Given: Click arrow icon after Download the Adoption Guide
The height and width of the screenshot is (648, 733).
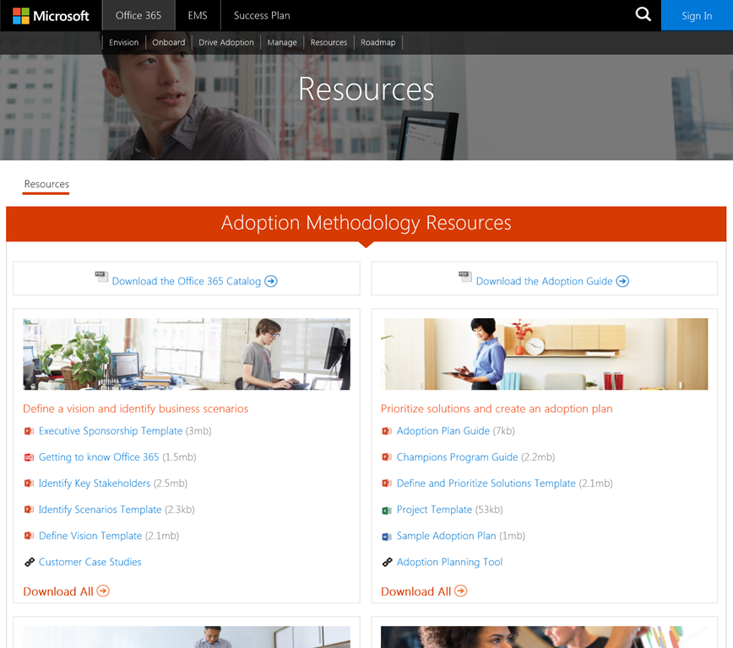Looking at the screenshot, I should [622, 281].
